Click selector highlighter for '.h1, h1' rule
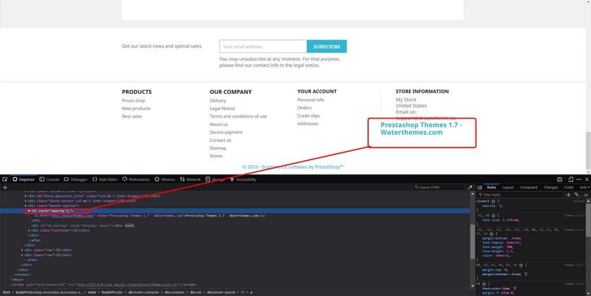 pos(493,215)
